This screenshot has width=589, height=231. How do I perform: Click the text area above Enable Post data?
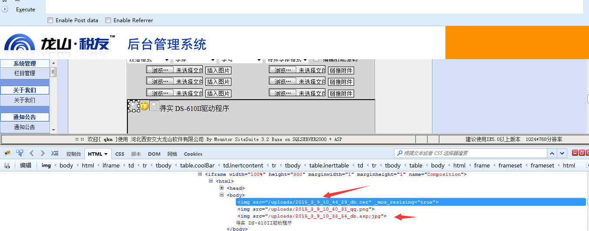[x=314, y=6]
